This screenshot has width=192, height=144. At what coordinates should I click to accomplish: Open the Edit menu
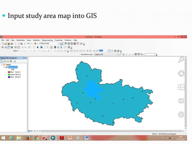pyautogui.click(x=8, y=40)
